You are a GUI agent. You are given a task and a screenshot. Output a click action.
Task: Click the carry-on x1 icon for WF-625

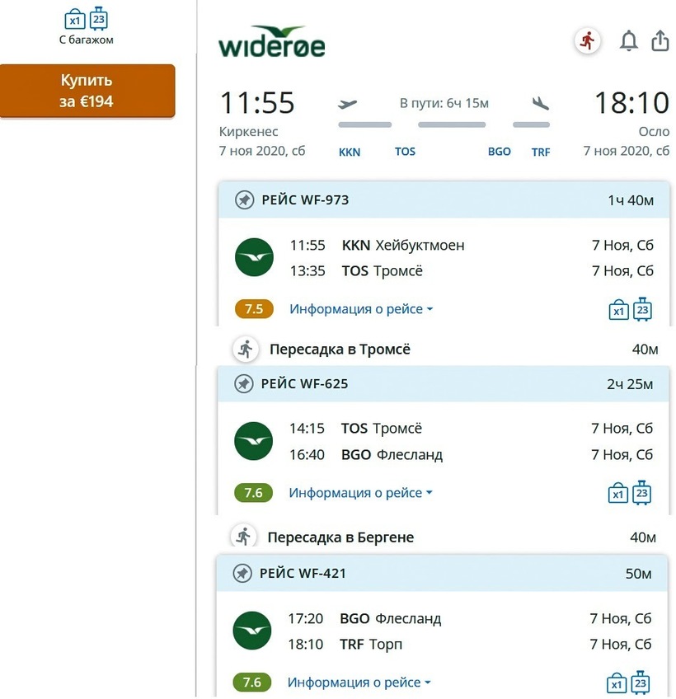[617, 494]
